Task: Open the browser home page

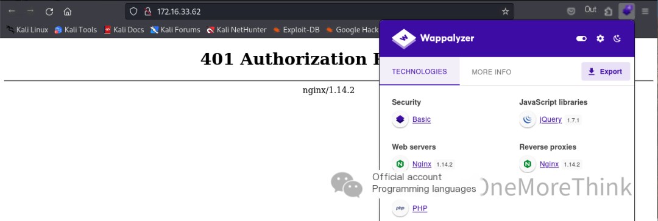Action: pos(67,12)
